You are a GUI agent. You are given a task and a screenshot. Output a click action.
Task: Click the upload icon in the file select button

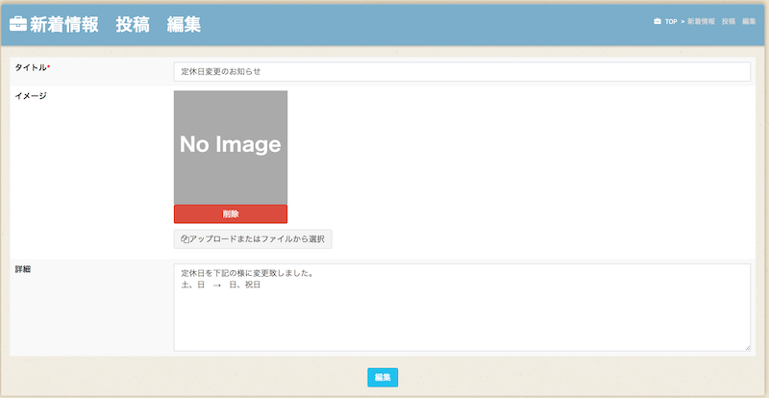[x=185, y=239]
